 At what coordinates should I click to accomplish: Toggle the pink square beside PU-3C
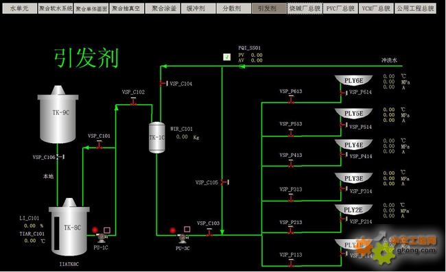click(187, 229)
